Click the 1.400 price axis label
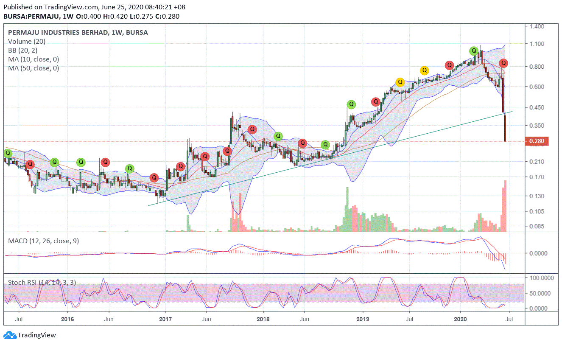 (537, 26)
